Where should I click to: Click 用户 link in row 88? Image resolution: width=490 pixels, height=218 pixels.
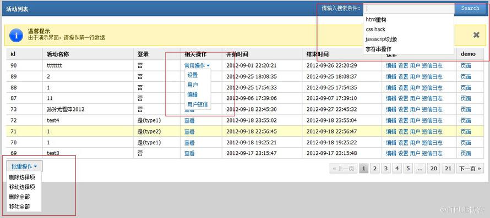click(415, 87)
